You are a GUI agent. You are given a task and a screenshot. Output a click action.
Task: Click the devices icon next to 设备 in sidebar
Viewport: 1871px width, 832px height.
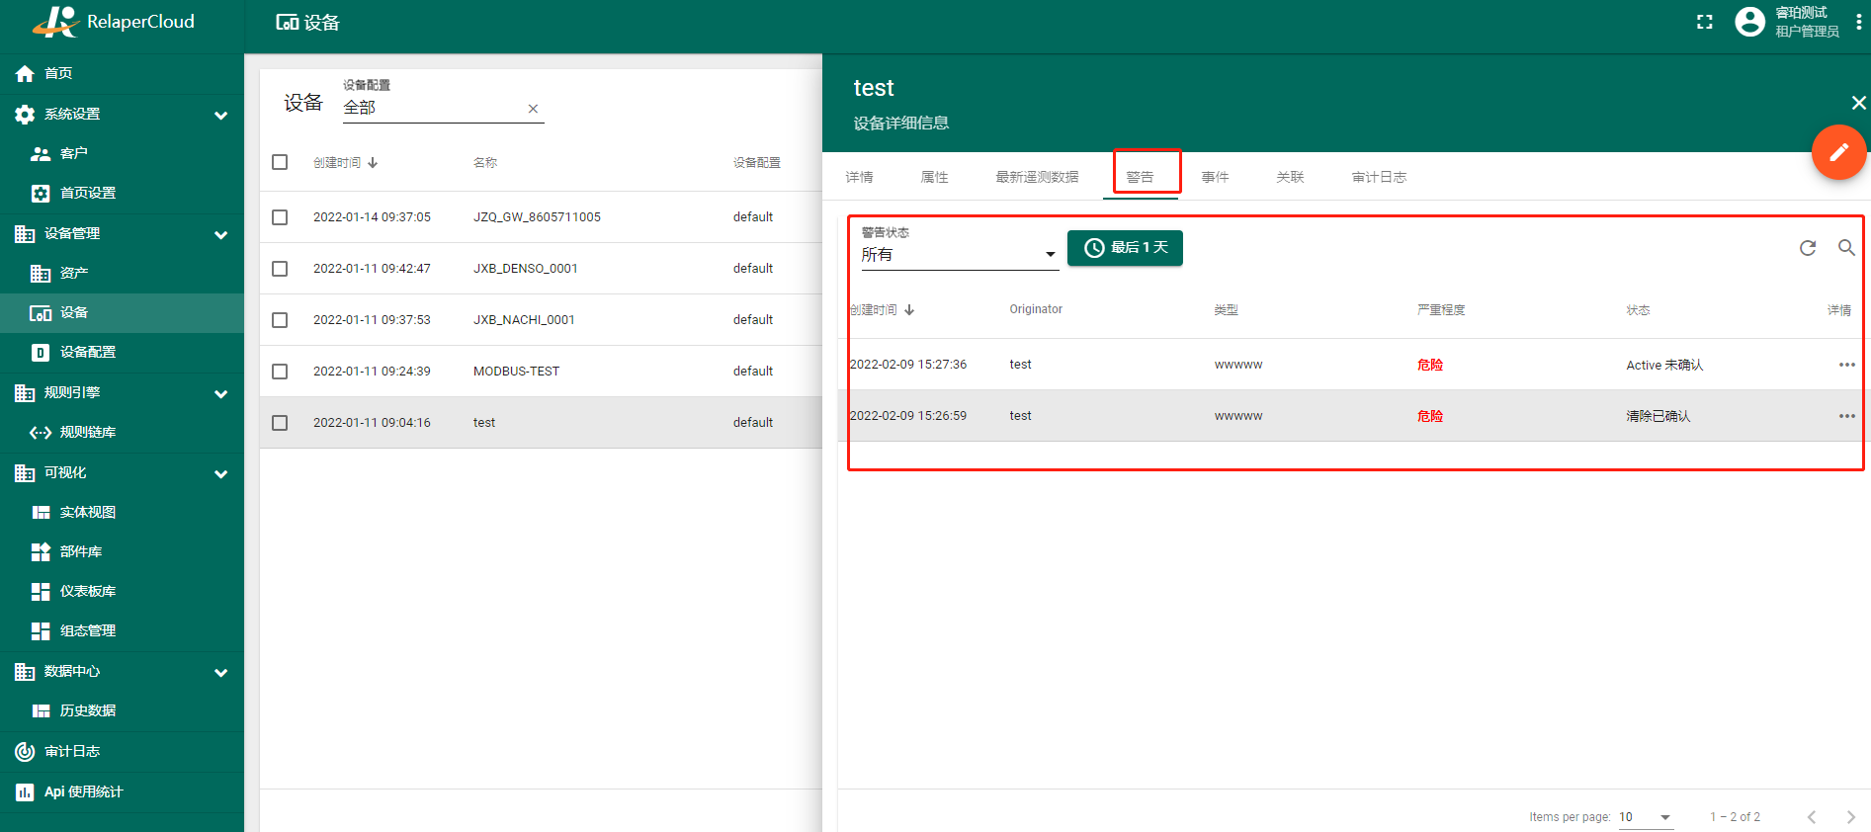pos(41,313)
